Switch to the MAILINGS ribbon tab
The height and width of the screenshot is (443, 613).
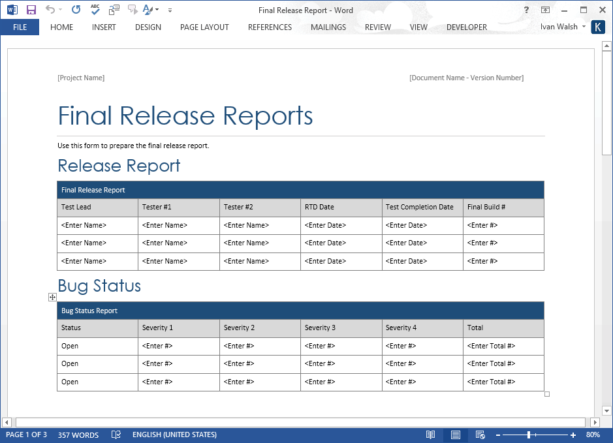click(x=328, y=27)
